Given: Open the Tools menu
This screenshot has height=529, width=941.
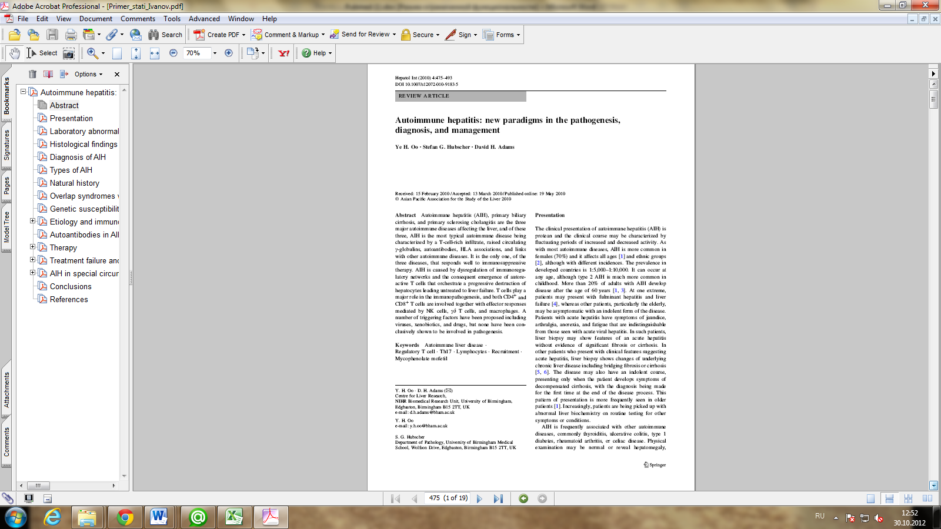Looking at the screenshot, I should click(172, 19).
